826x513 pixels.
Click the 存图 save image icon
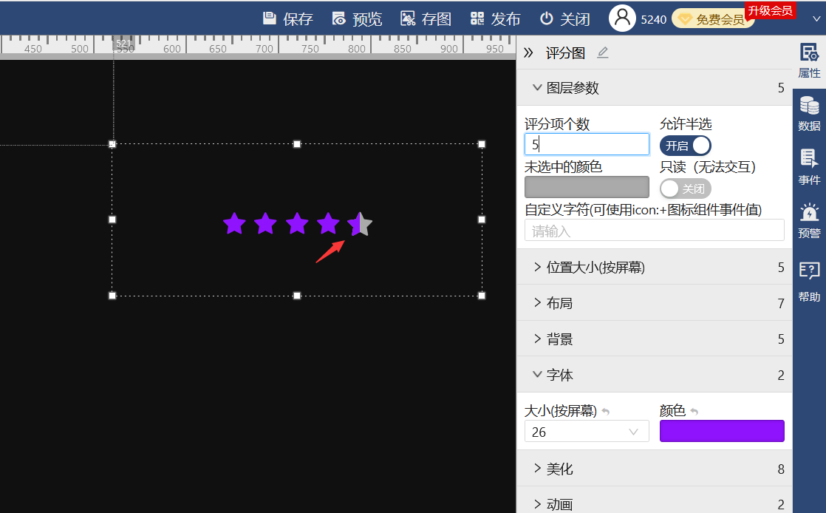coord(408,18)
